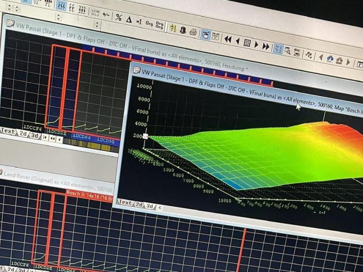Select the 255 decimal display format icon

[x=61, y=5]
